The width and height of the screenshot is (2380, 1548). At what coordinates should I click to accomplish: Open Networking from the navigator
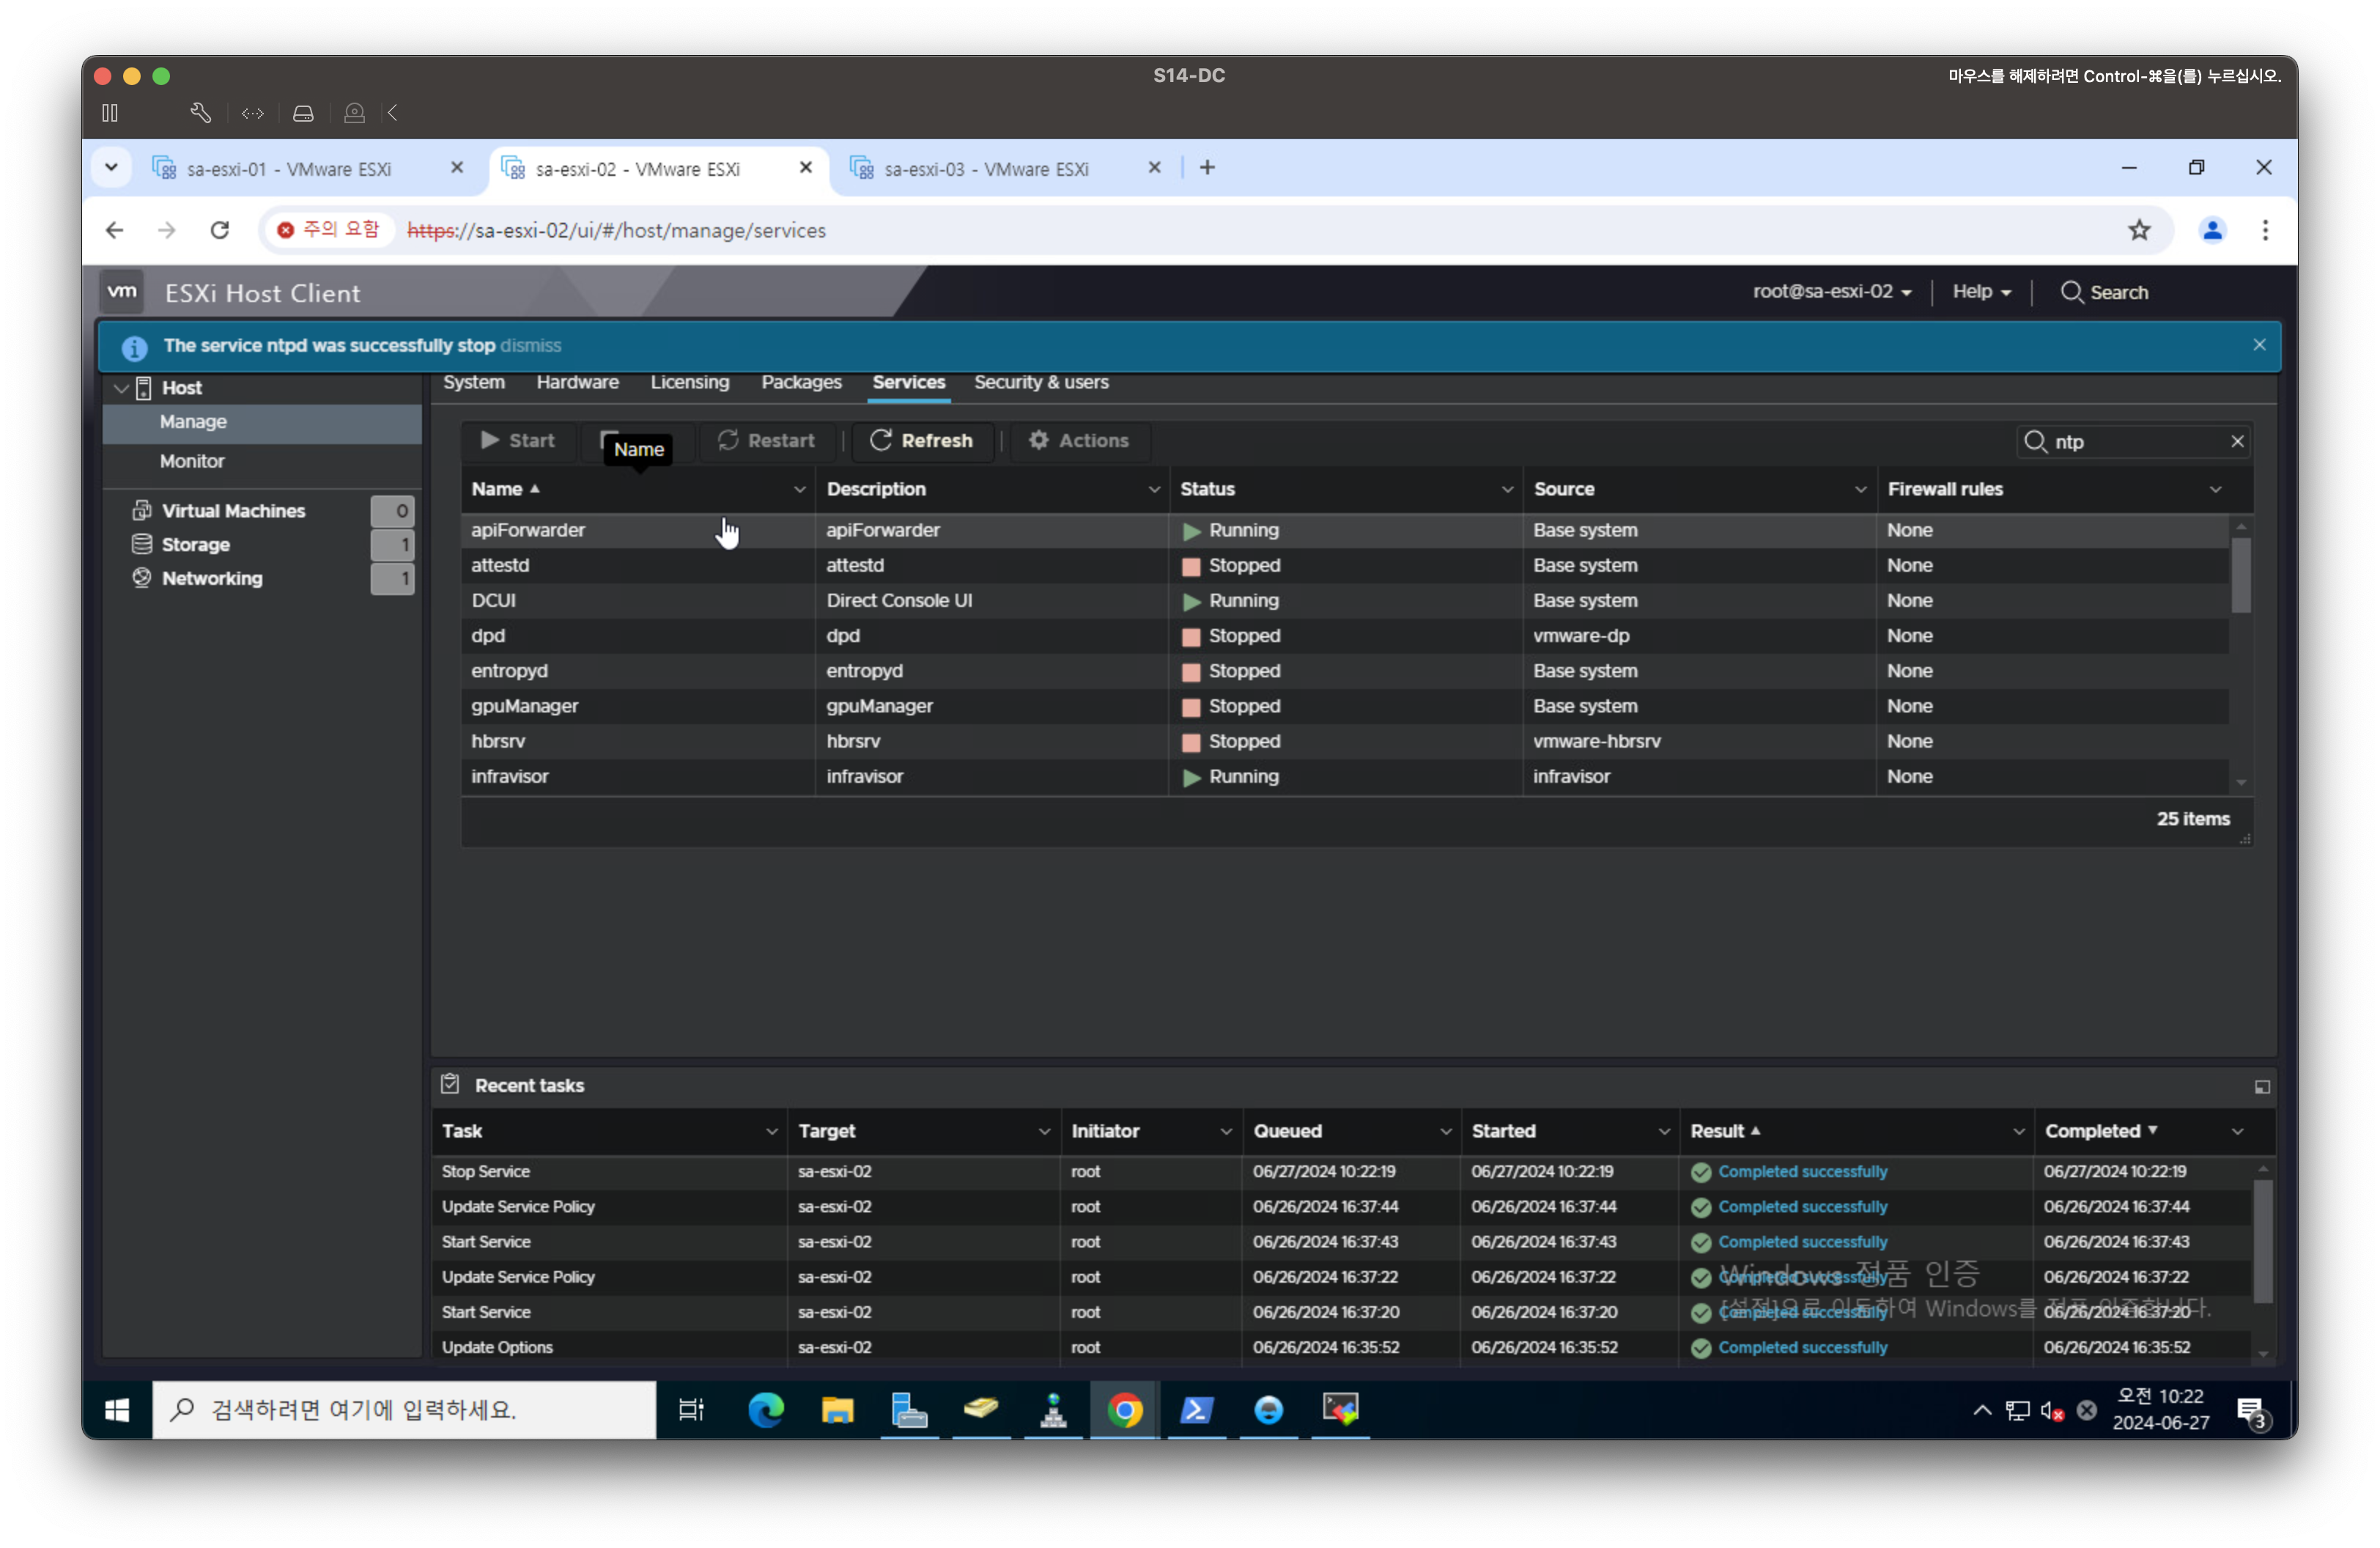click(211, 579)
